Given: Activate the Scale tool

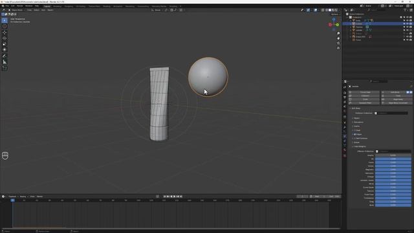Looking at the screenshot, I should pos(5,44).
